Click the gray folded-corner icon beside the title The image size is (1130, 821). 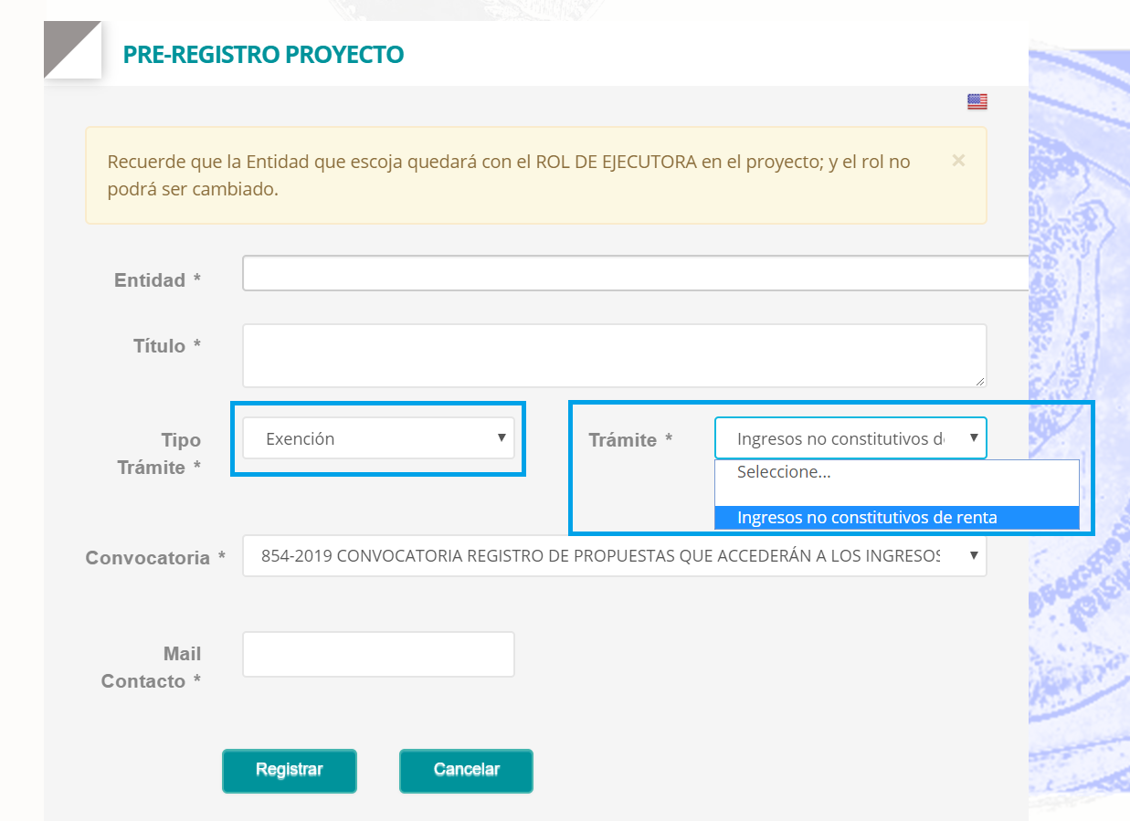tap(72, 49)
